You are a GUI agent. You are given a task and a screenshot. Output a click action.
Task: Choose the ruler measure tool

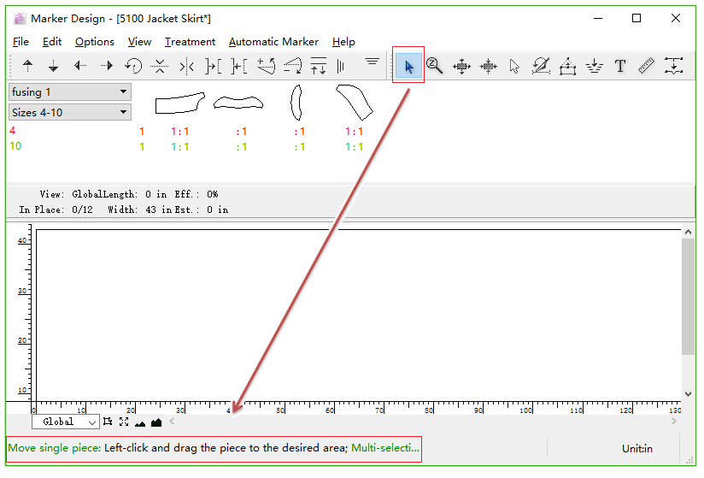coord(646,66)
